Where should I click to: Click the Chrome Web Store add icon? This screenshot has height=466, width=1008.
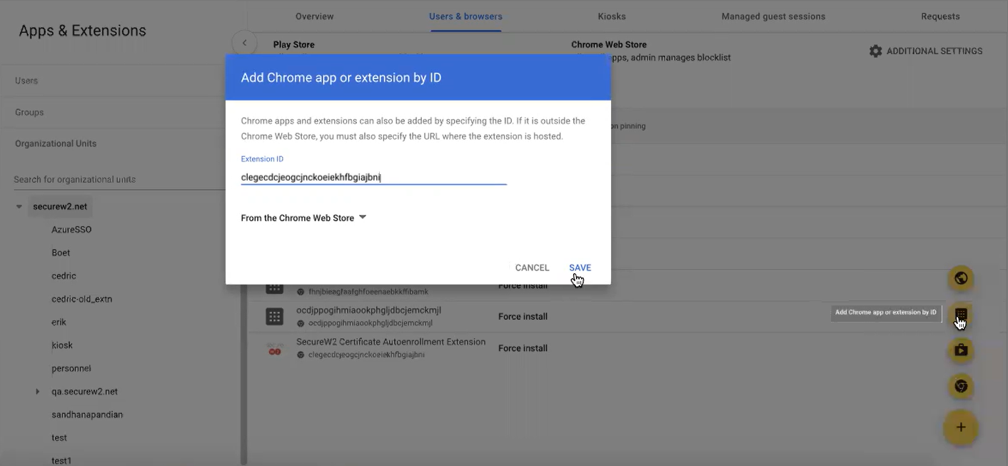click(x=961, y=386)
